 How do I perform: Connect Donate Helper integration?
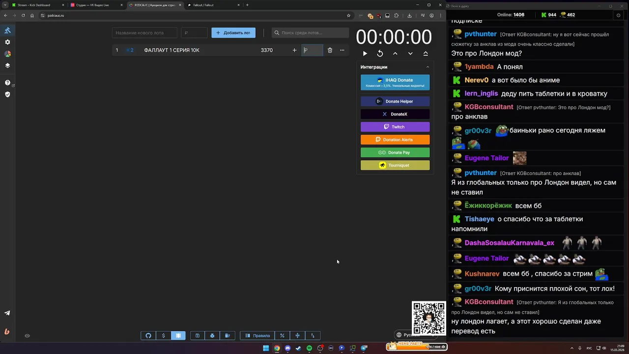pyautogui.click(x=395, y=101)
